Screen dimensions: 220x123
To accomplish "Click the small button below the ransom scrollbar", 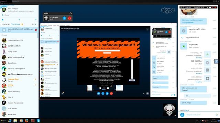I will (x=132, y=81).
